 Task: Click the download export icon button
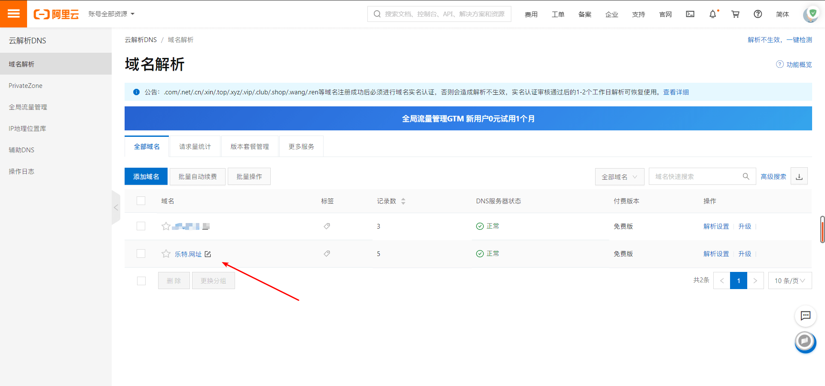[799, 176]
